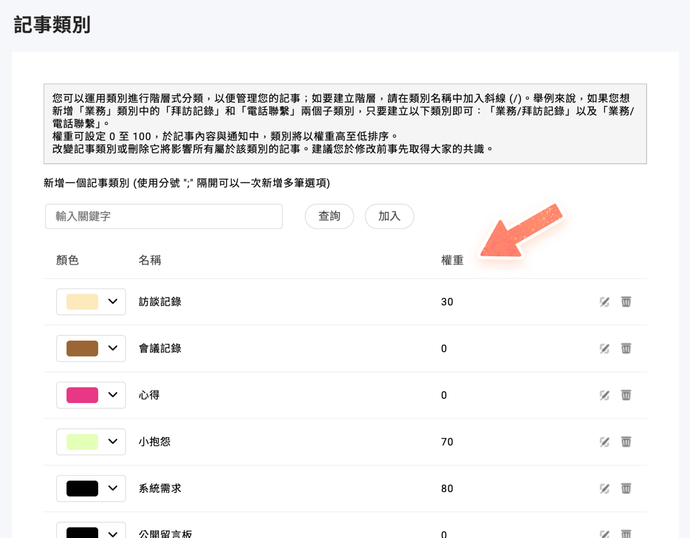The image size is (690, 538).
Task: Select the black swatch for 系統需求
Action: click(x=82, y=488)
